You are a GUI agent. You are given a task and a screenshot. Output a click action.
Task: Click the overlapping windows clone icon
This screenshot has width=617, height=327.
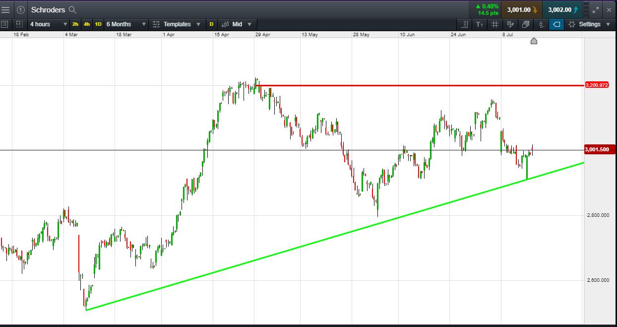(526, 24)
